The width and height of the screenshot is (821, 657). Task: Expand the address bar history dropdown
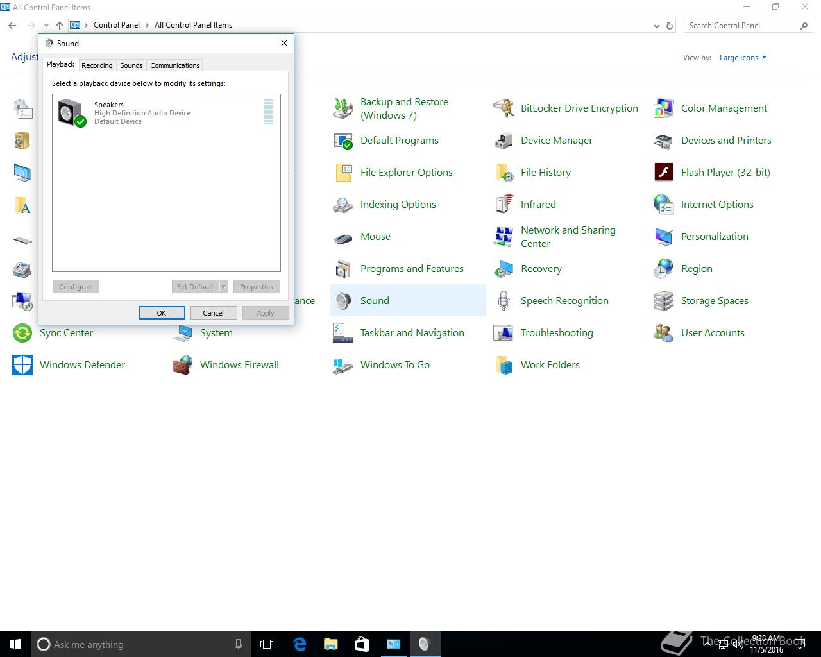[656, 26]
